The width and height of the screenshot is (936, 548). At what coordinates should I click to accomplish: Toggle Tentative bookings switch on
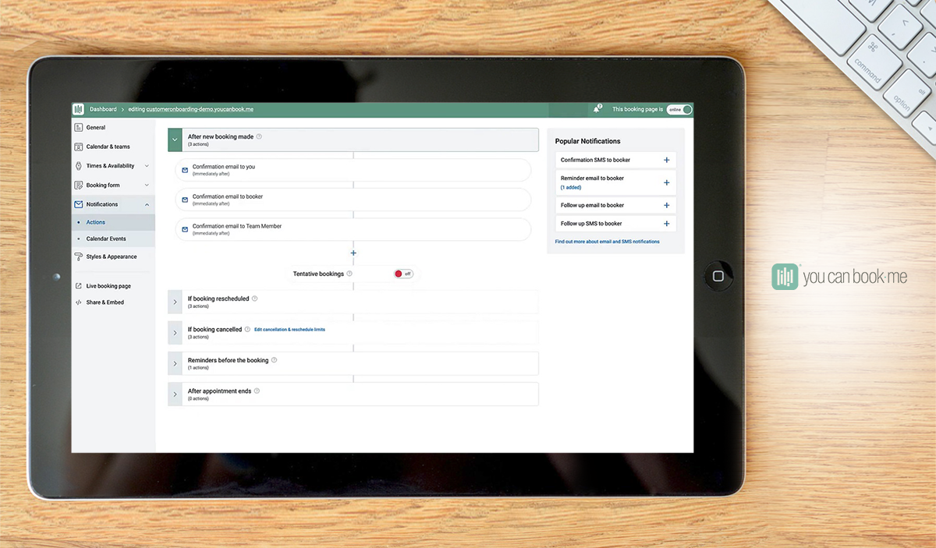click(x=402, y=274)
